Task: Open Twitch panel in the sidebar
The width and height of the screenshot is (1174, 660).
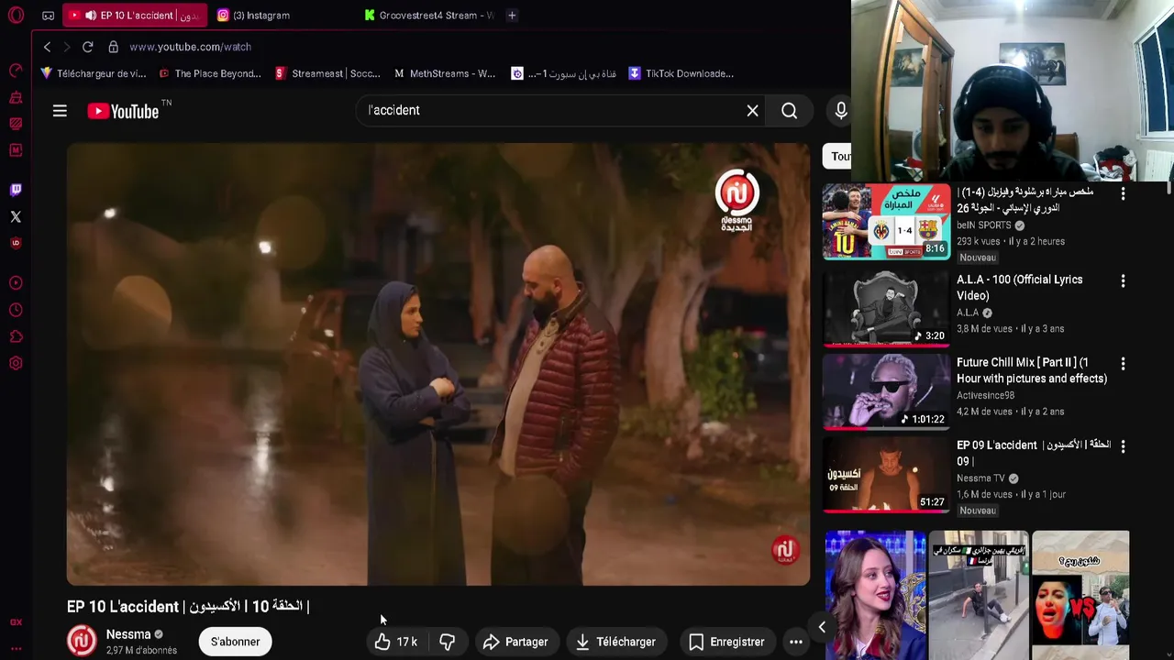Action: (16, 190)
